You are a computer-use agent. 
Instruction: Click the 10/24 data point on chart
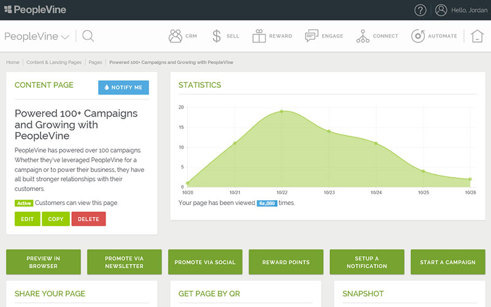[x=376, y=143]
